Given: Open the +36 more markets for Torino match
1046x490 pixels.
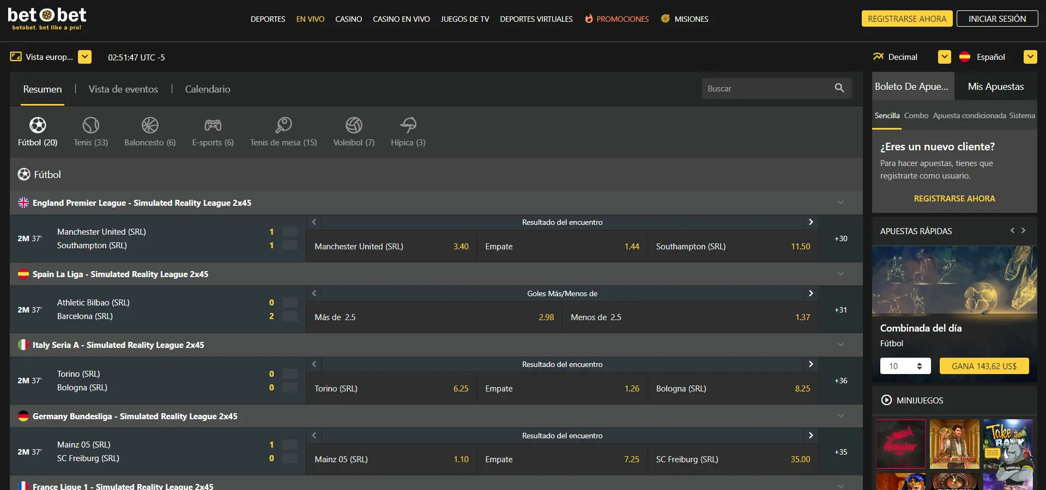Looking at the screenshot, I should click(x=841, y=381).
